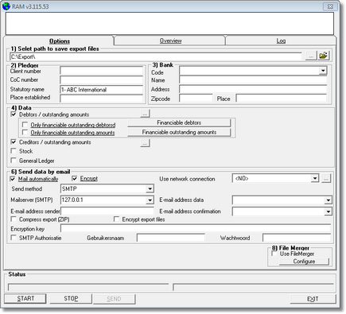Viewport: 346px width, 314px height.
Task: Enable the General Ledger checkbox
Action: pos(14,161)
